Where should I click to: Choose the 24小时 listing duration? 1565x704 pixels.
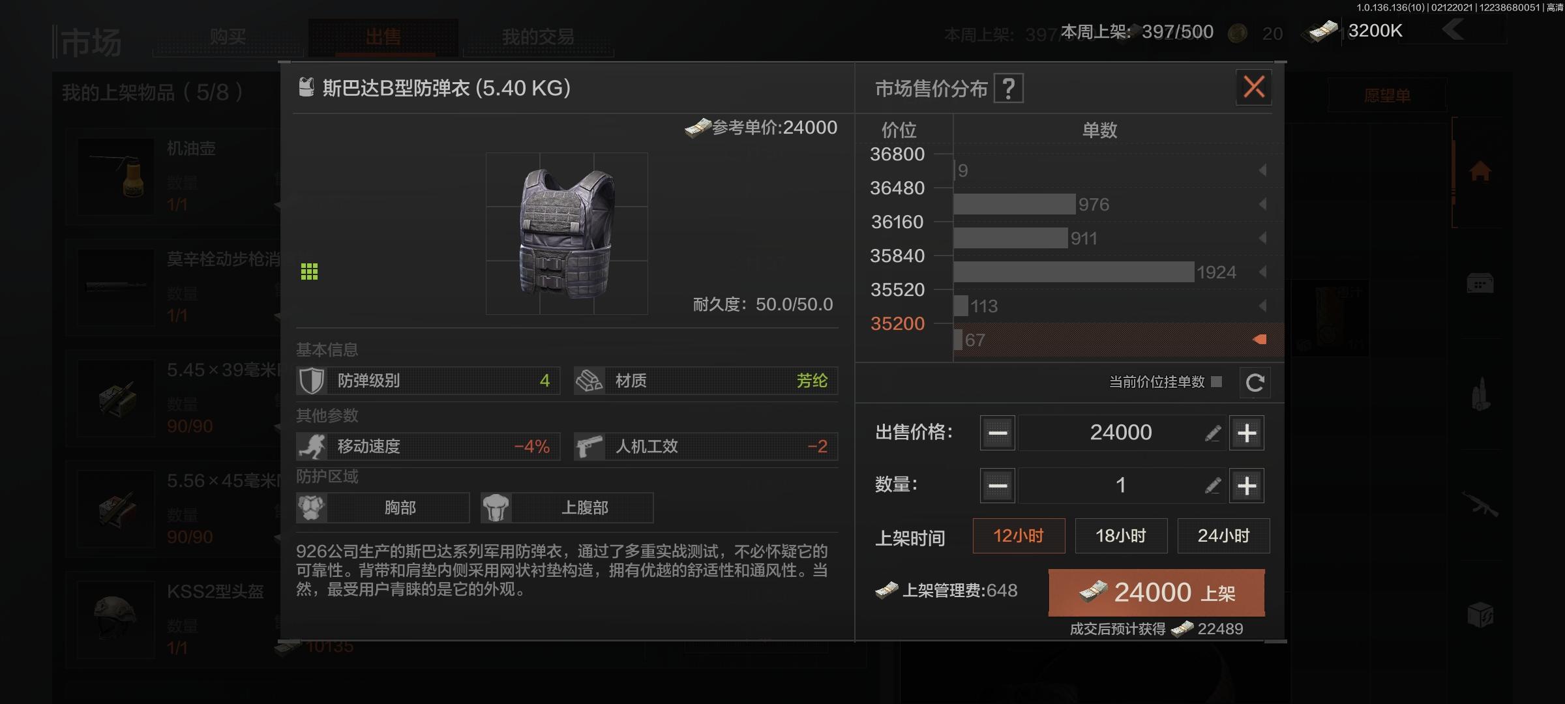pyautogui.click(x=1223, y=536)
